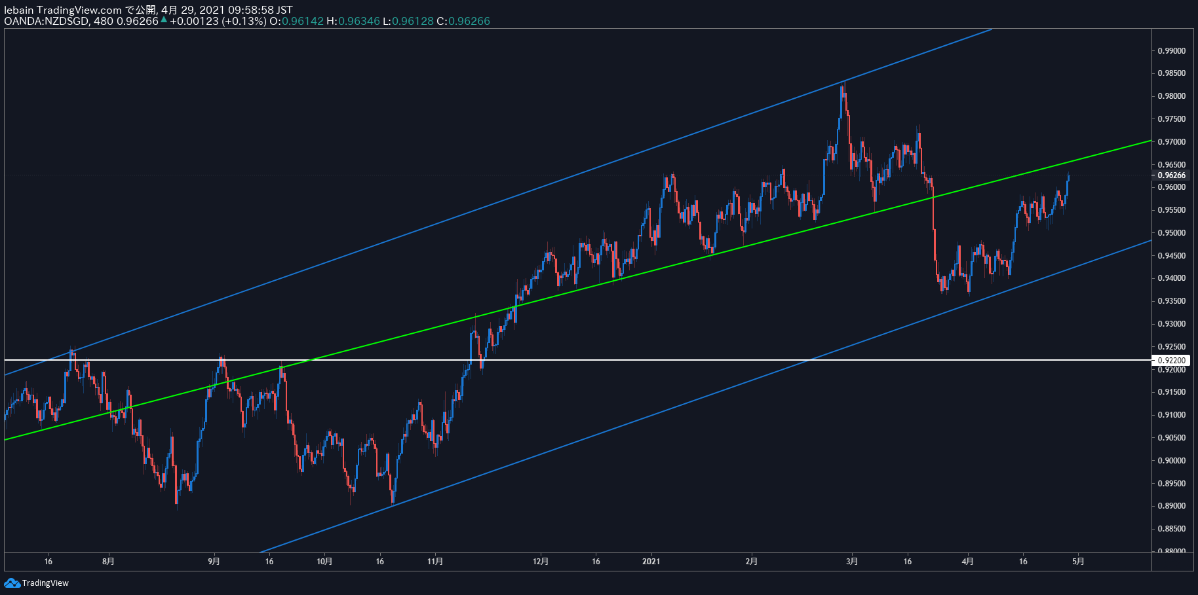Click the 0.92200 horizontal line price label
1198x595 pixels.
click(1172, 360)
